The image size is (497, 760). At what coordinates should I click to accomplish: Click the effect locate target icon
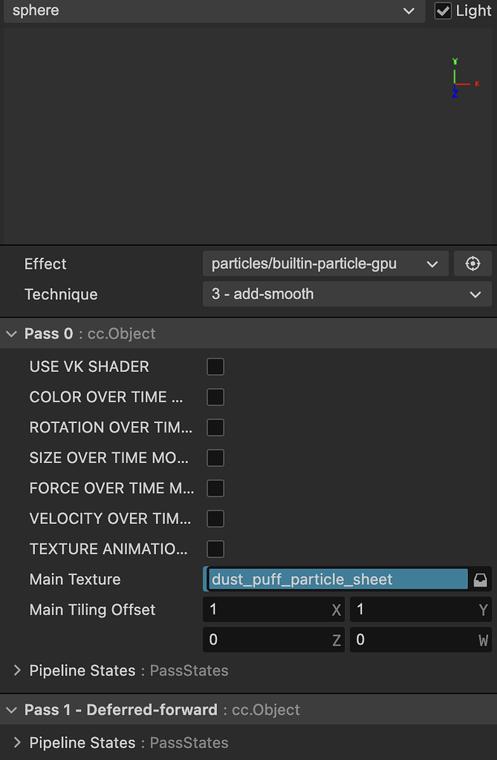coord(472,263)
